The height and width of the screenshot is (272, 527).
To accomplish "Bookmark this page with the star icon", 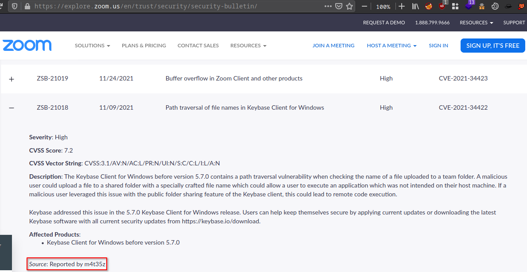I will pyautogui.click(x=349, y=7).
